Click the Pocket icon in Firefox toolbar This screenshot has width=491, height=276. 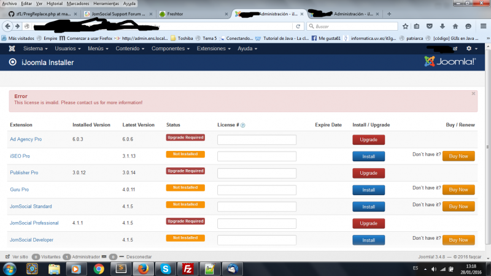point(430,26)
